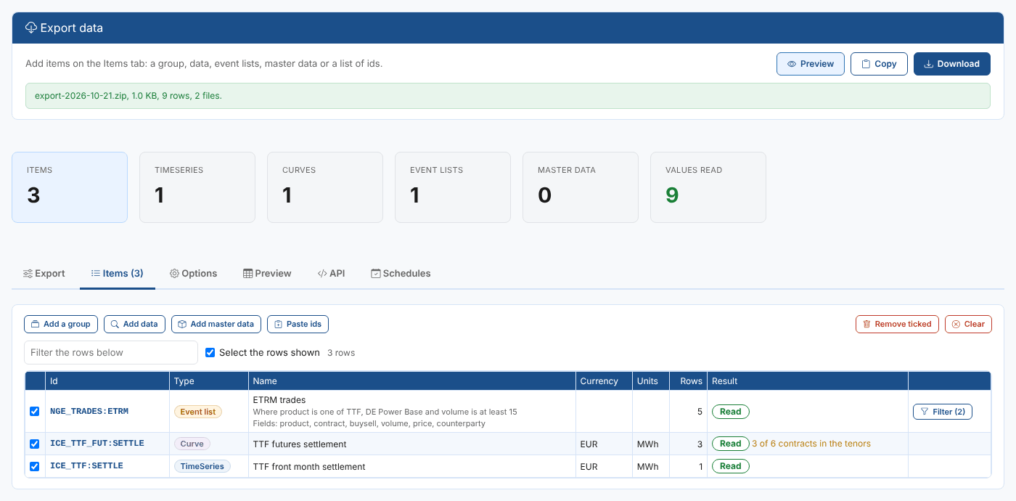This screenshot has width=1016, height=501.
Task: Click the Values Read summary card
Action: 708,187
